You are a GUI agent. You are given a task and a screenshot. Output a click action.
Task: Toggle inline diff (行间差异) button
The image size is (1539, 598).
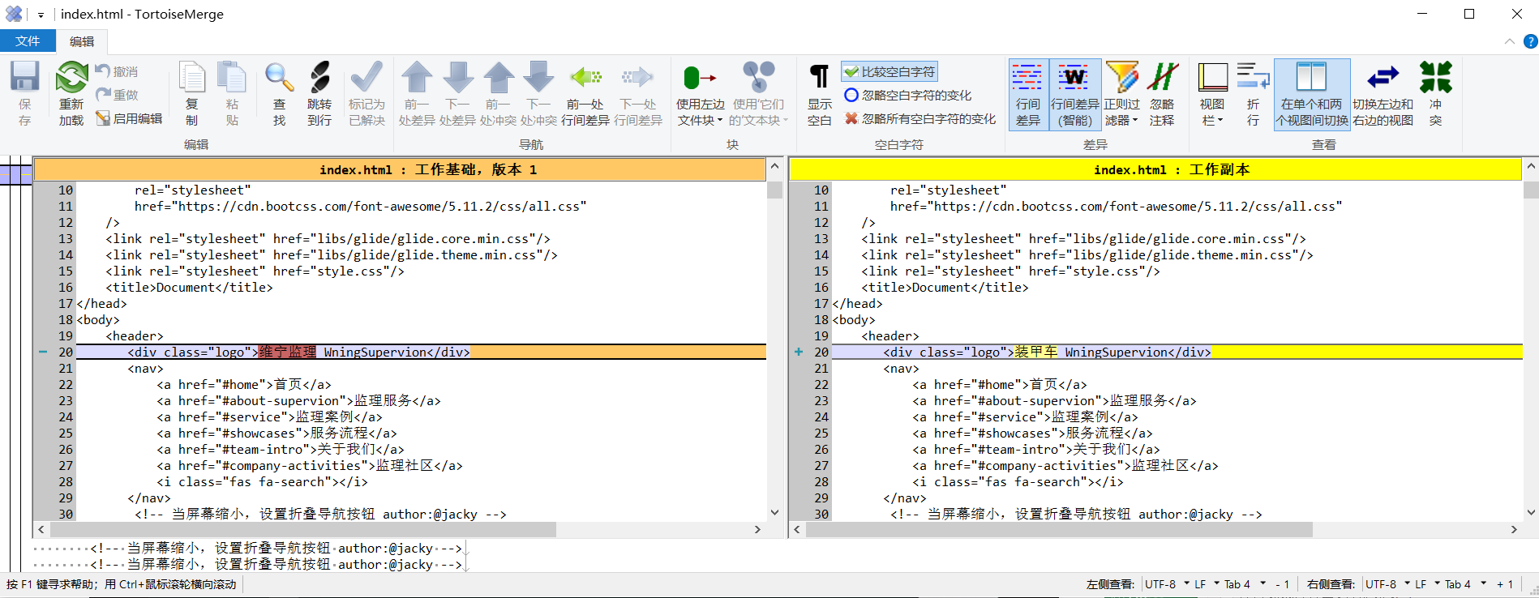[x=1028, y=95]
